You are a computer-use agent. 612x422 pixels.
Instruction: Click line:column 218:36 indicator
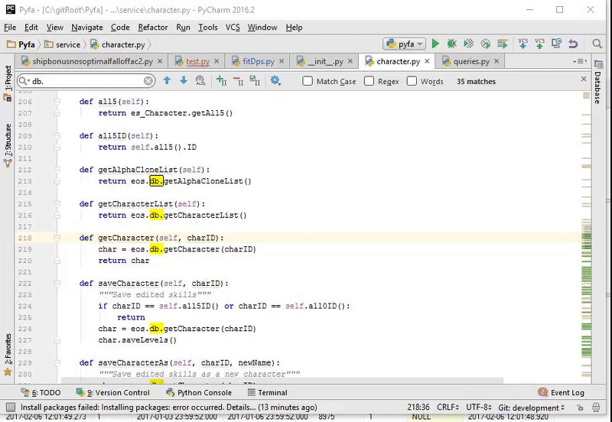click(418, 407)
